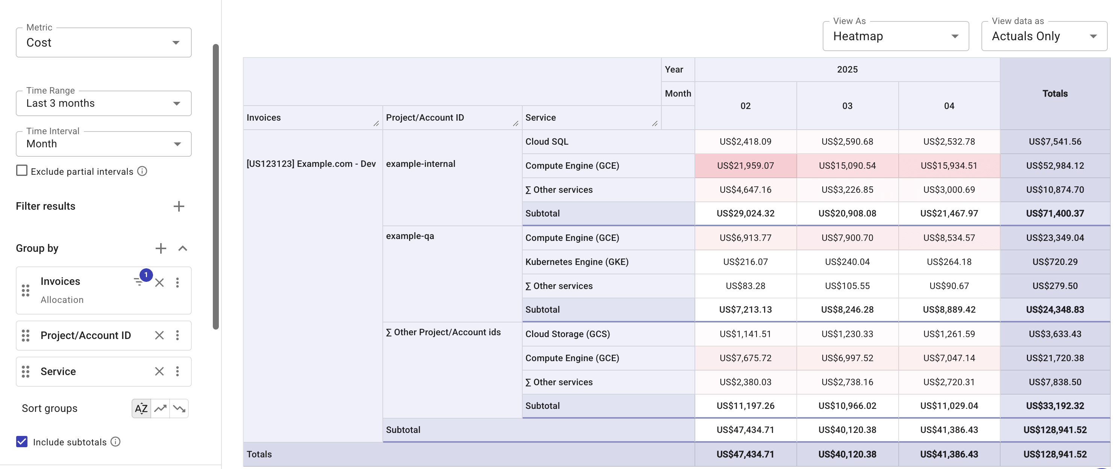Add another Group by dimension with plus icon
Screen dimensions: 1116x469
click(161, 248)
